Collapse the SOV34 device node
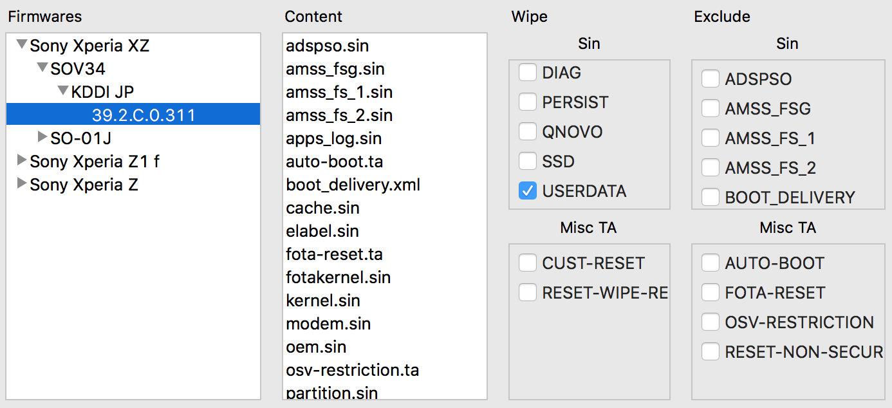 point(42,68)
